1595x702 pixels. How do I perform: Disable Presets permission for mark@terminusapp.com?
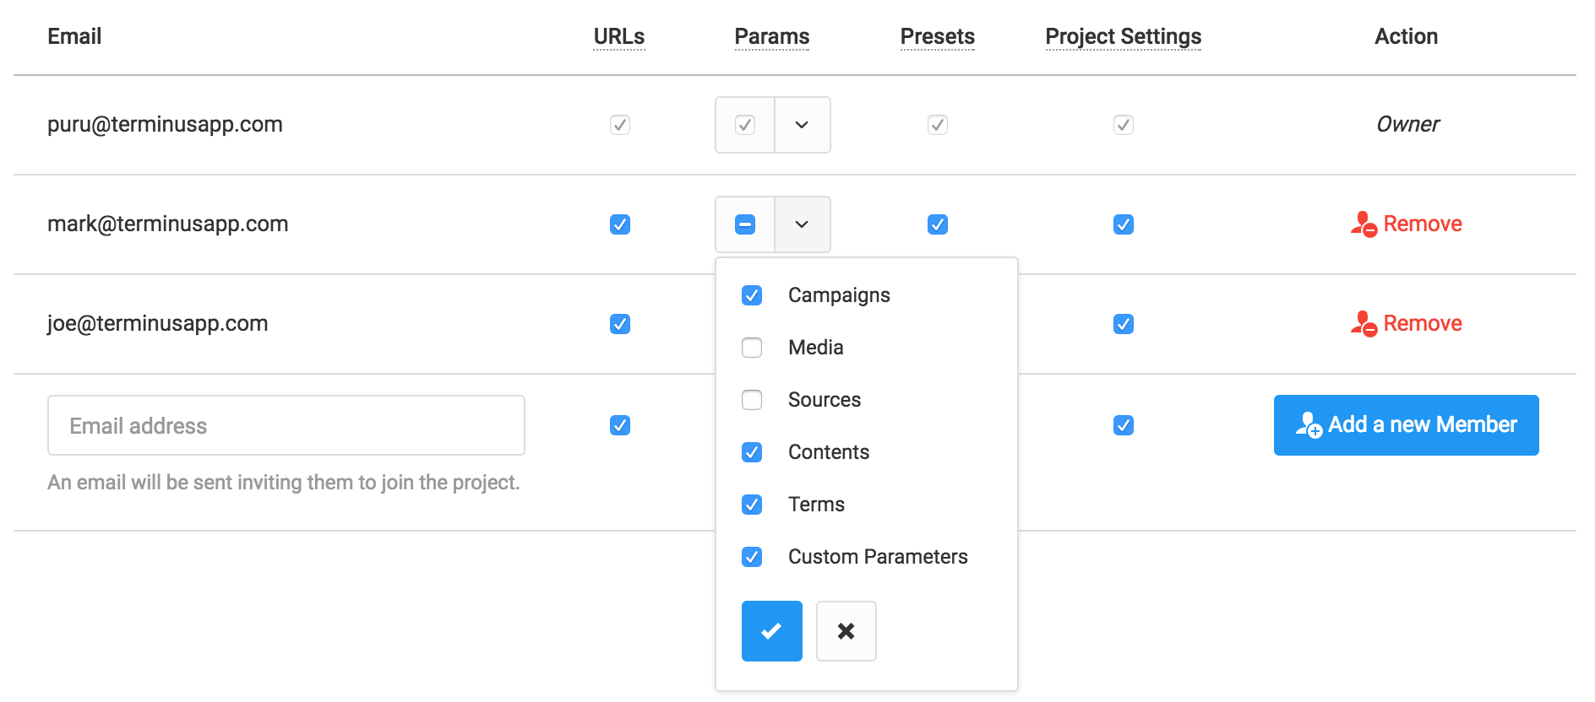938,224
